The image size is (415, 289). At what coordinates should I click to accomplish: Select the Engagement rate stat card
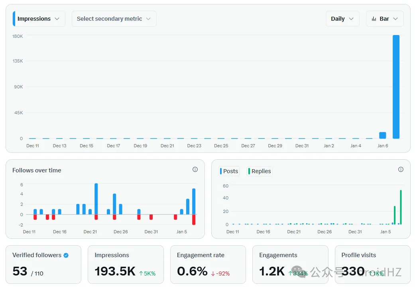pyautogui.click(x=208, y=264)
